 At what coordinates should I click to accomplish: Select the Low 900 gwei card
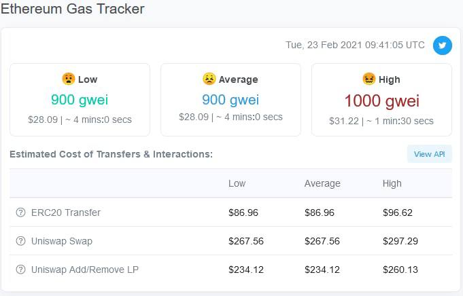click(x=80, y=100)
